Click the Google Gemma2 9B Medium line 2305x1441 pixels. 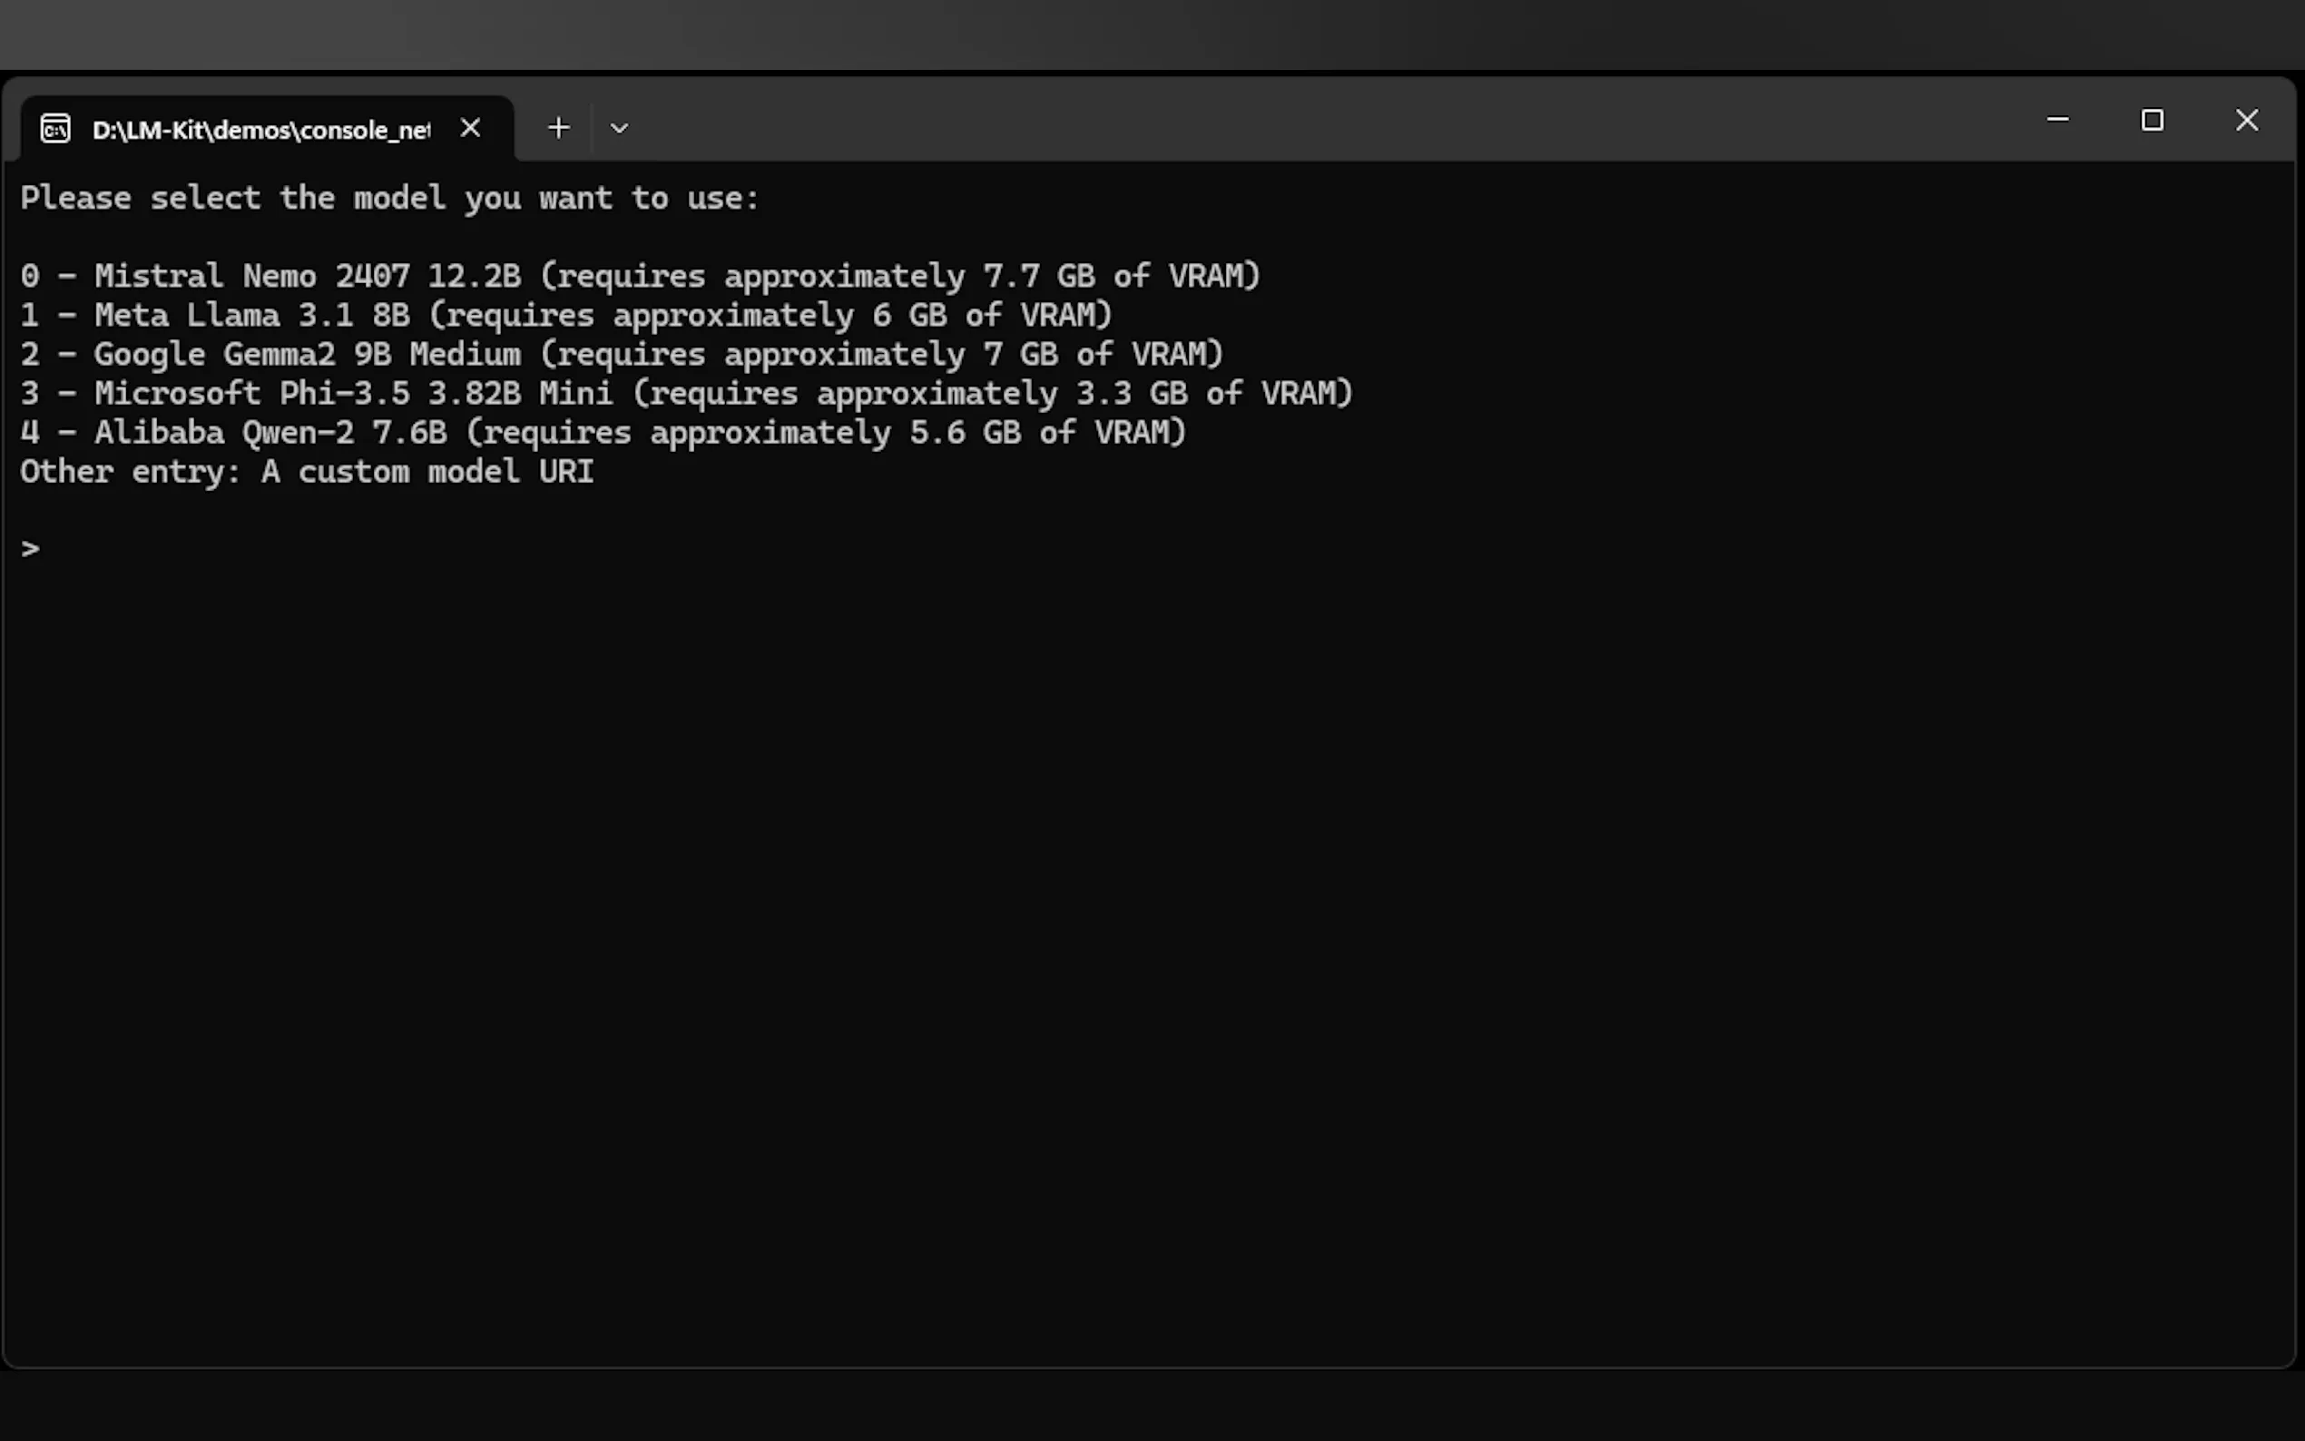pyautogui.click(x=621, y=355)
